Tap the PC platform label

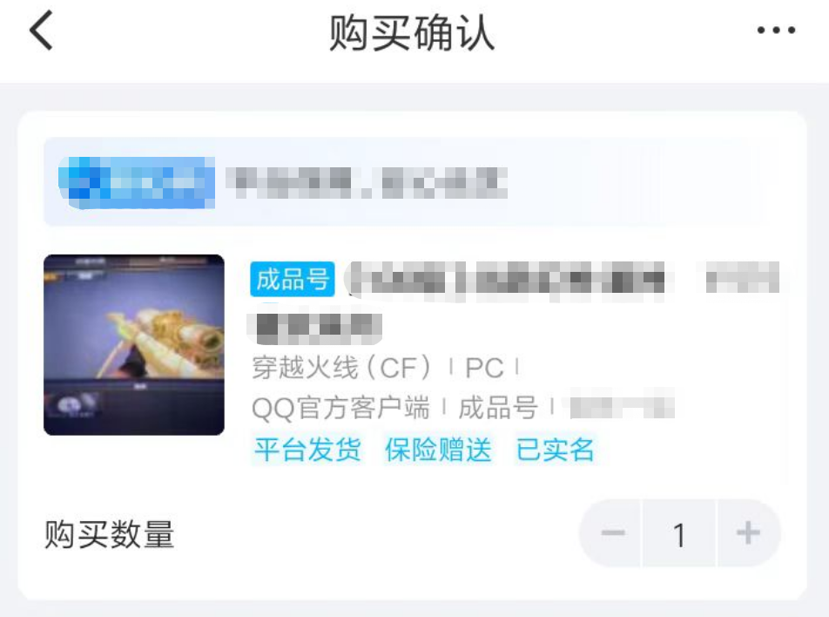click(484, 368)
